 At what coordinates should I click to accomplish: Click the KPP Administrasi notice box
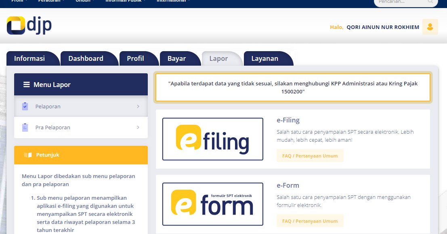coord(293,87)
